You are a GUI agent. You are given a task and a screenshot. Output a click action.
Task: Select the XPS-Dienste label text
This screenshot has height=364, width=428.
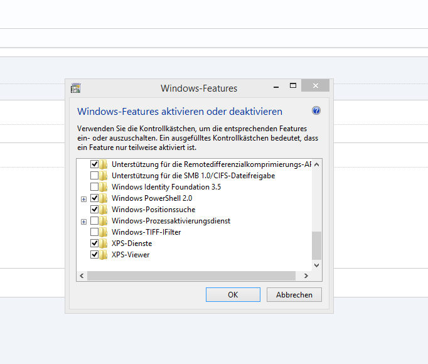(x=132, y=244)
